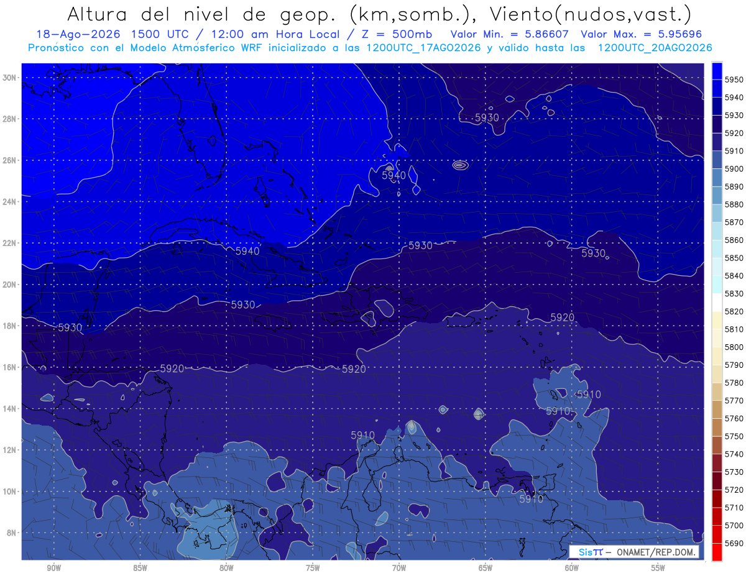Click the 'SisTT - ONAMET/REP.DOM.' credit box
746x576 pixels.
point(634,552)
